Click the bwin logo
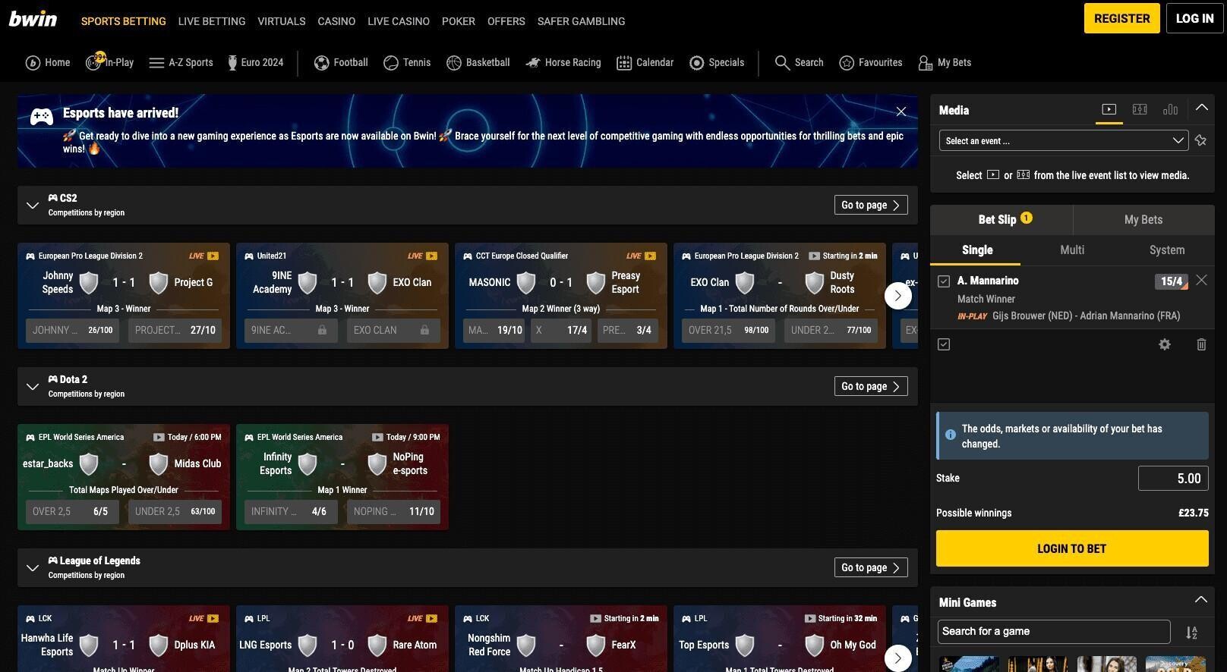 (x=33, y=19)
